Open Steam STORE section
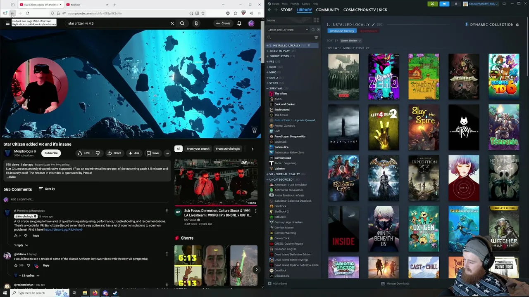The height and width of the screenshot is (297, 529). click(286, 9)
